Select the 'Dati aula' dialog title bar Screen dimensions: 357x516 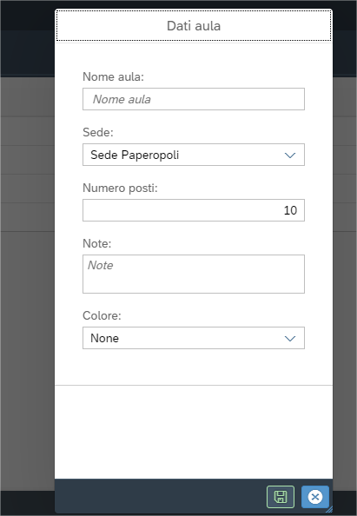(x=194, y=26)
